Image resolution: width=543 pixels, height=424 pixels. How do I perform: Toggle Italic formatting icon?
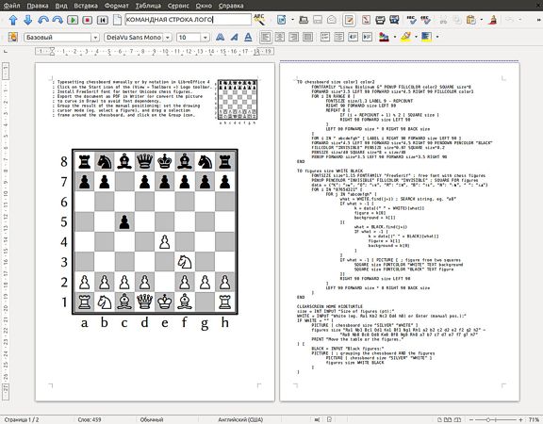coord(234,37)
